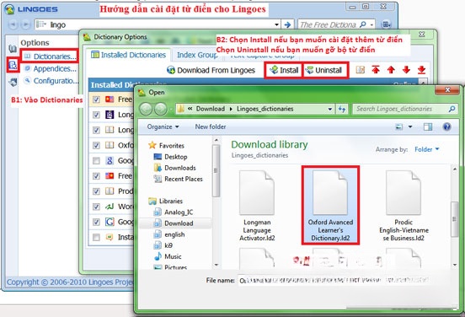Uncheck the Oxfo dictionary checkbox
Viewport: 465px width, 317px height.
click(96, 146)
